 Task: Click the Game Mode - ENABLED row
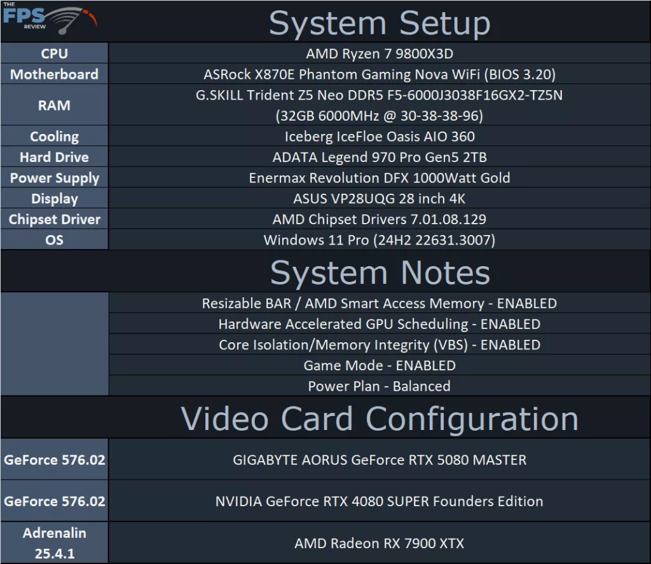click(380, 365)
